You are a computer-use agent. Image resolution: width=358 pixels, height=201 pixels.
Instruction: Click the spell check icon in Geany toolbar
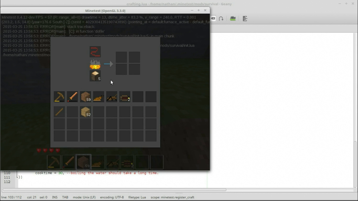point(233,18)
